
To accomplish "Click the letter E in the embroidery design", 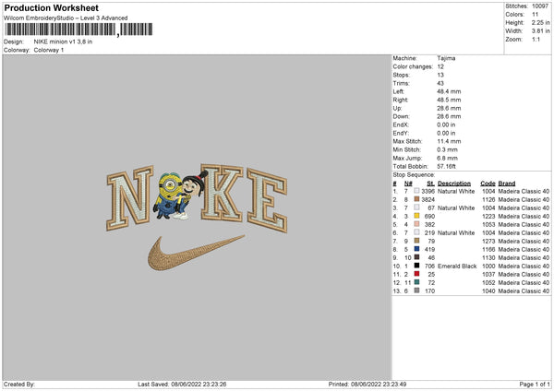I will [x=268, y=200].
